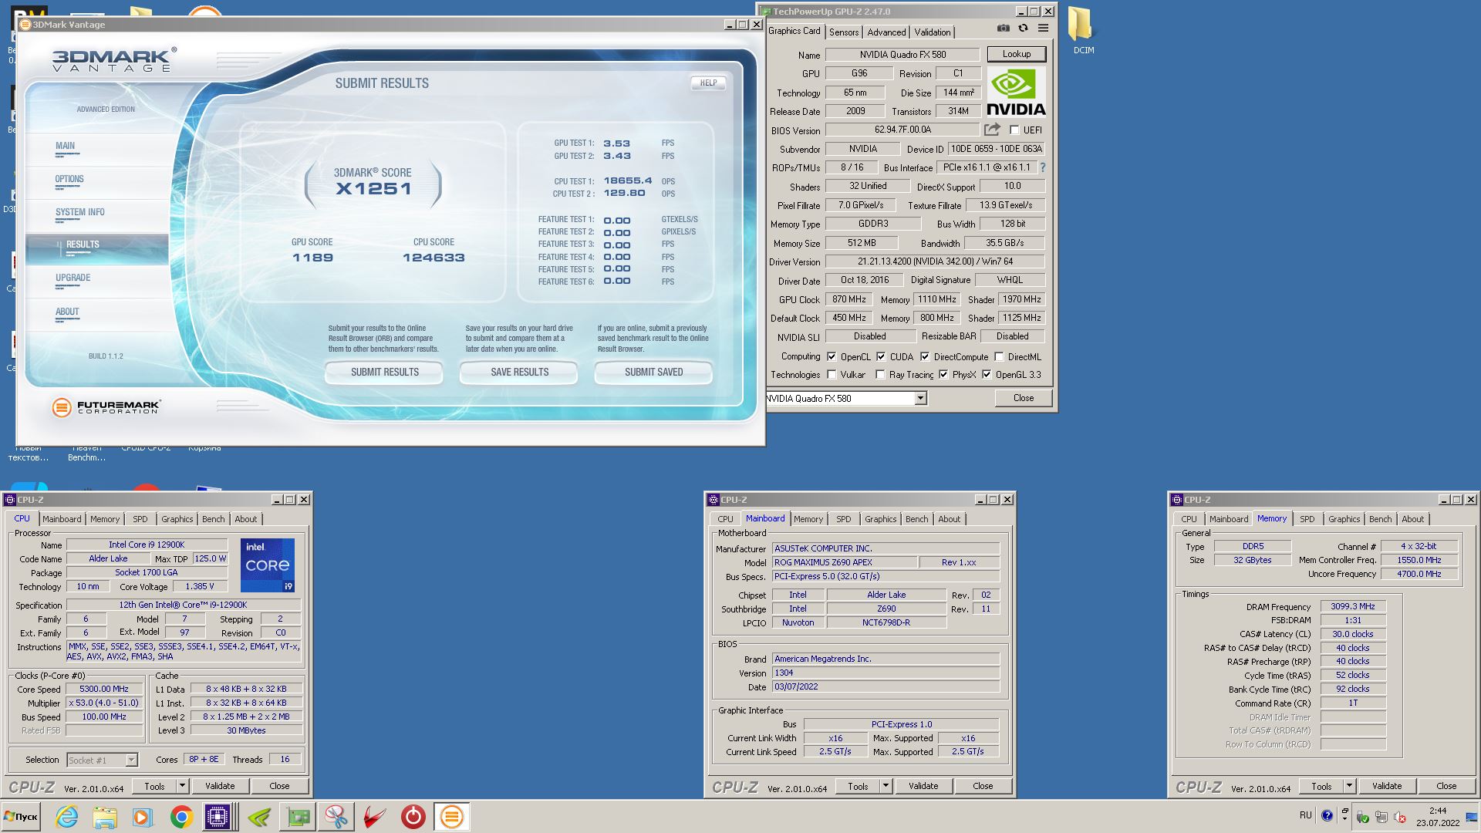Click Close button in GPU-Z
The image size is (1481, 833).
click(1024, 398)
